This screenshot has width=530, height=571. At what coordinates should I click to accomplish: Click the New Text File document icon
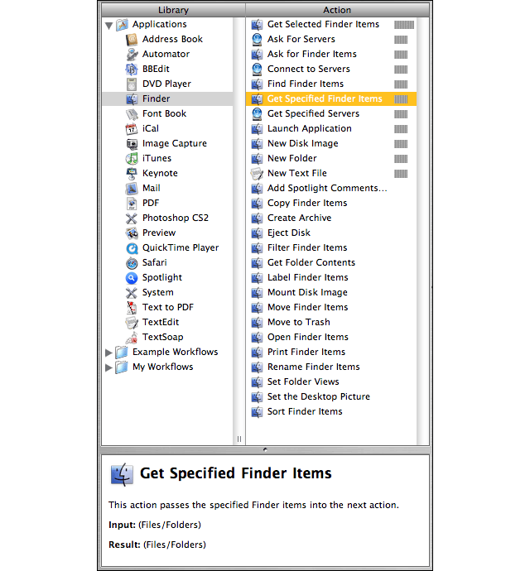pyautogui.click(x=257, y=173)
